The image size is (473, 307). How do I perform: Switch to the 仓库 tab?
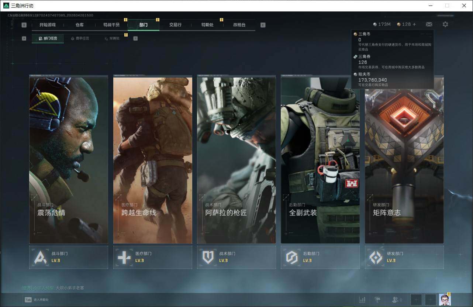point(80,25)
